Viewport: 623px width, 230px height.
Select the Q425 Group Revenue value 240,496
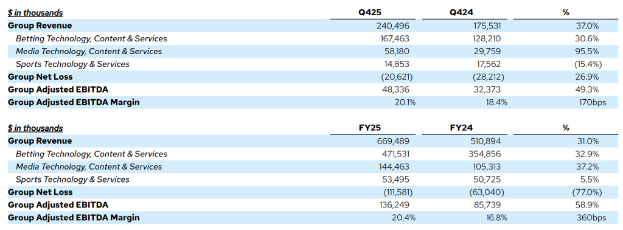[392, 26]
